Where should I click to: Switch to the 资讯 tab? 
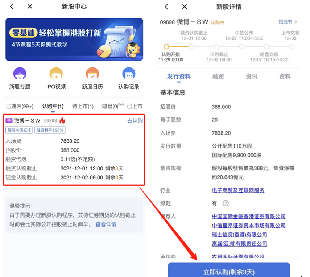pos(252,76)
